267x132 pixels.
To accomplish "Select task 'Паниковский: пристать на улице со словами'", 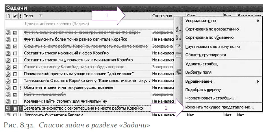I will (79, 74).
